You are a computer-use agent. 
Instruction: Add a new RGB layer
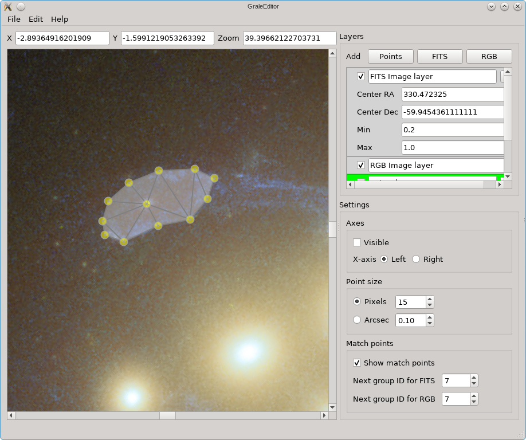coord(489,56)
